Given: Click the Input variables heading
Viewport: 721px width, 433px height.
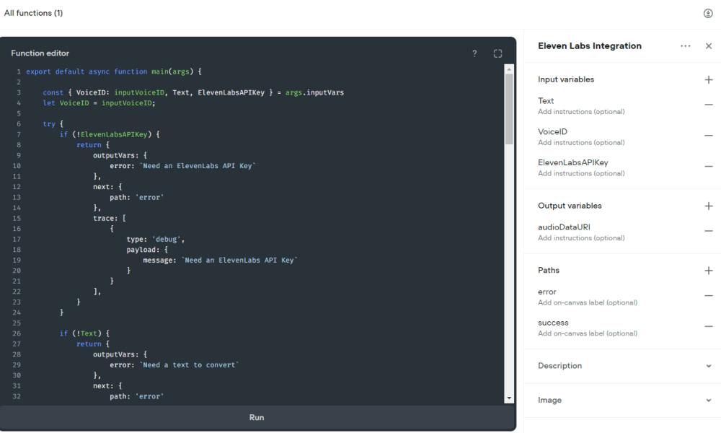Looking at the screenshot, I should click(x=566, y=79).
